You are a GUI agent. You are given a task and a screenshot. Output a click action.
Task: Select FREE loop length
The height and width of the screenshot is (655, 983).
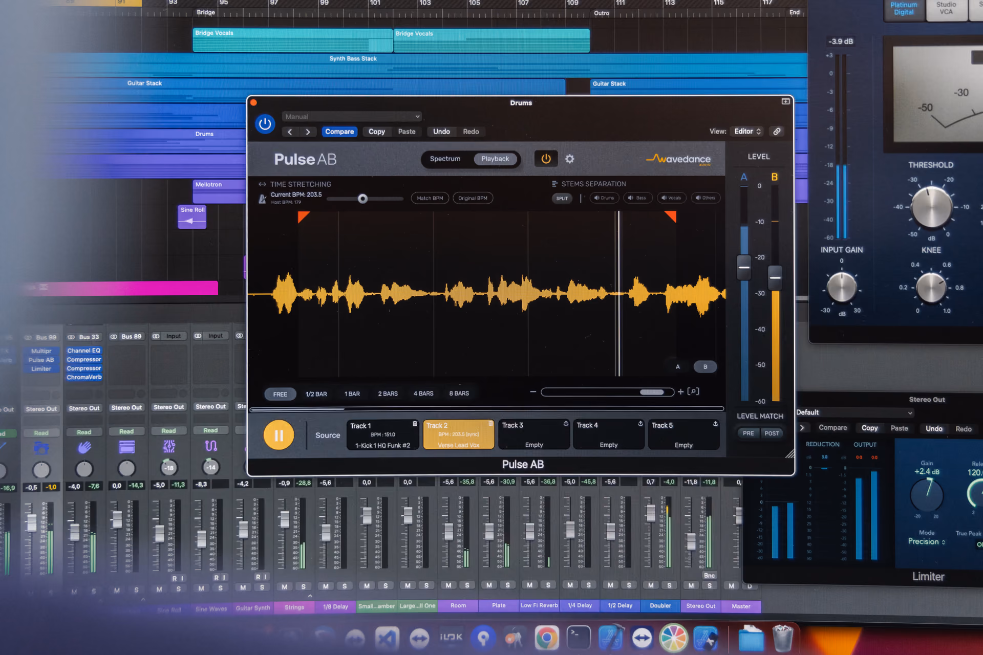[x=280, y=394]
